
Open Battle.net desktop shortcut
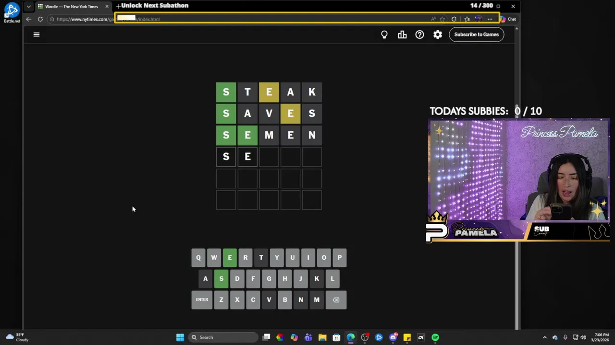pyautogui.click(x=12, y=12)
